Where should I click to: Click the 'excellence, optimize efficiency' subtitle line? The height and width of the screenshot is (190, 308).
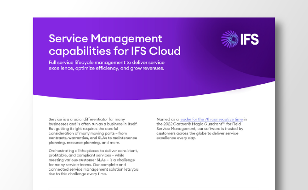coord(106,68)
